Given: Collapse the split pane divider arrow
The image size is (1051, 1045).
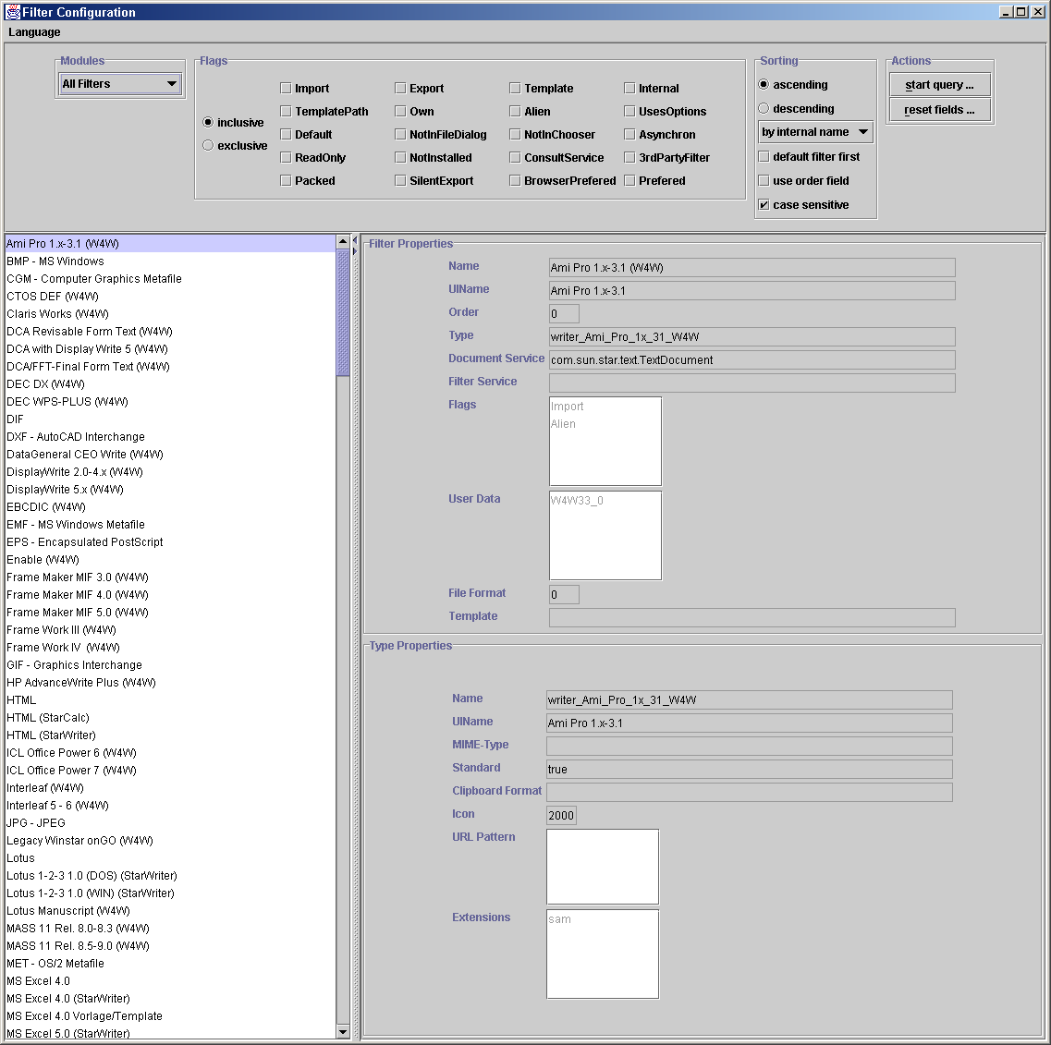Looking at the screenshot, I should coord(354,242).
